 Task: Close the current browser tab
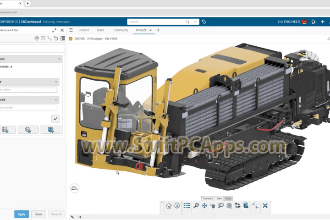[20, 3]
